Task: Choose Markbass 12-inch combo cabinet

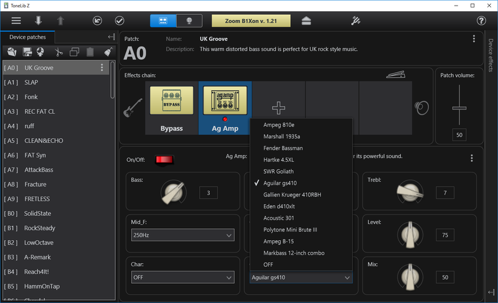Action: (x=301, y=253)
